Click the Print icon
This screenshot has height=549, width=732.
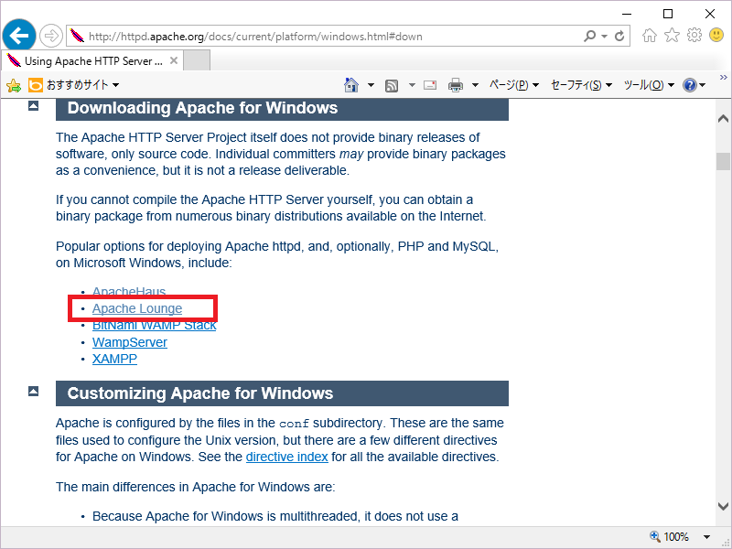455,85
